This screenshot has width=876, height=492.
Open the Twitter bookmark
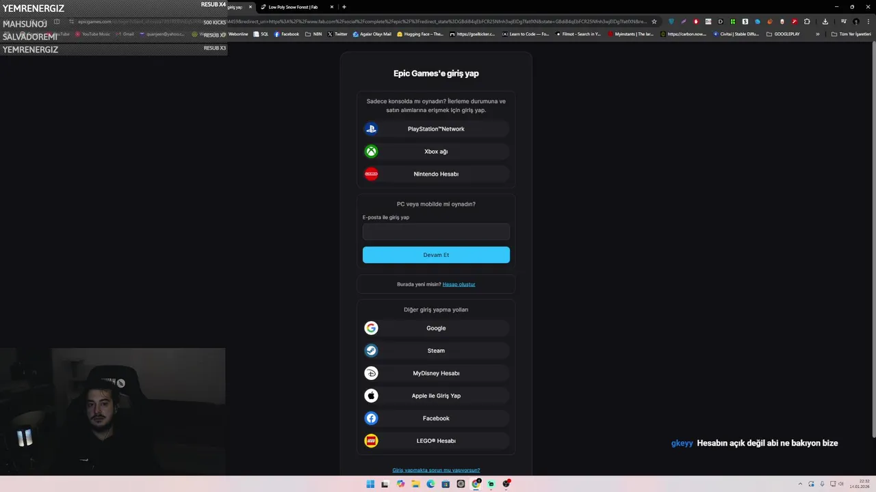pos(337,33)
